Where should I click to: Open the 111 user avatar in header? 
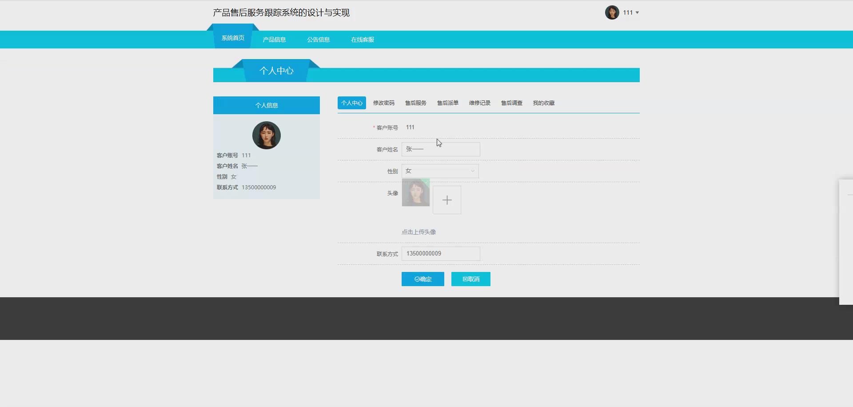click(612, 12)
